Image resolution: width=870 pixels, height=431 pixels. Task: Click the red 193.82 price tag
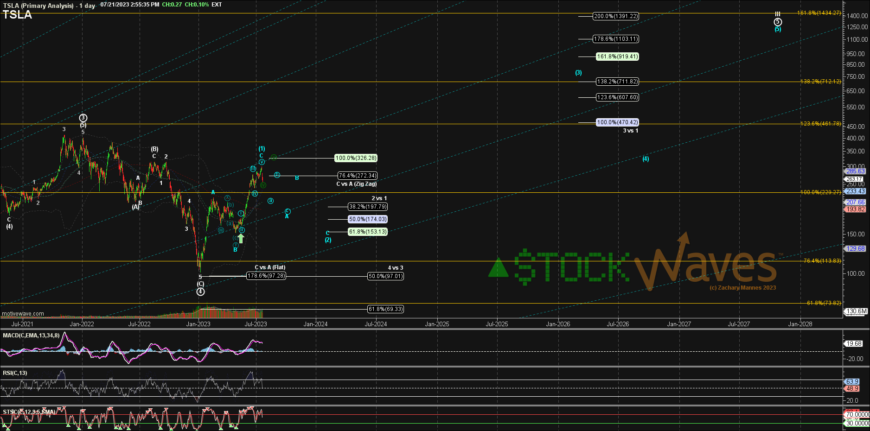pos(855,209)
